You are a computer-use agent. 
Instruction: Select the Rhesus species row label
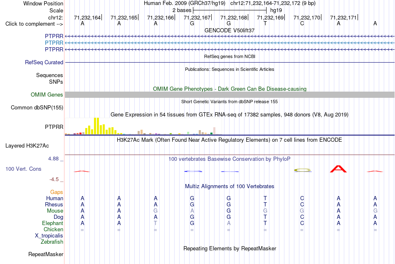54,205
